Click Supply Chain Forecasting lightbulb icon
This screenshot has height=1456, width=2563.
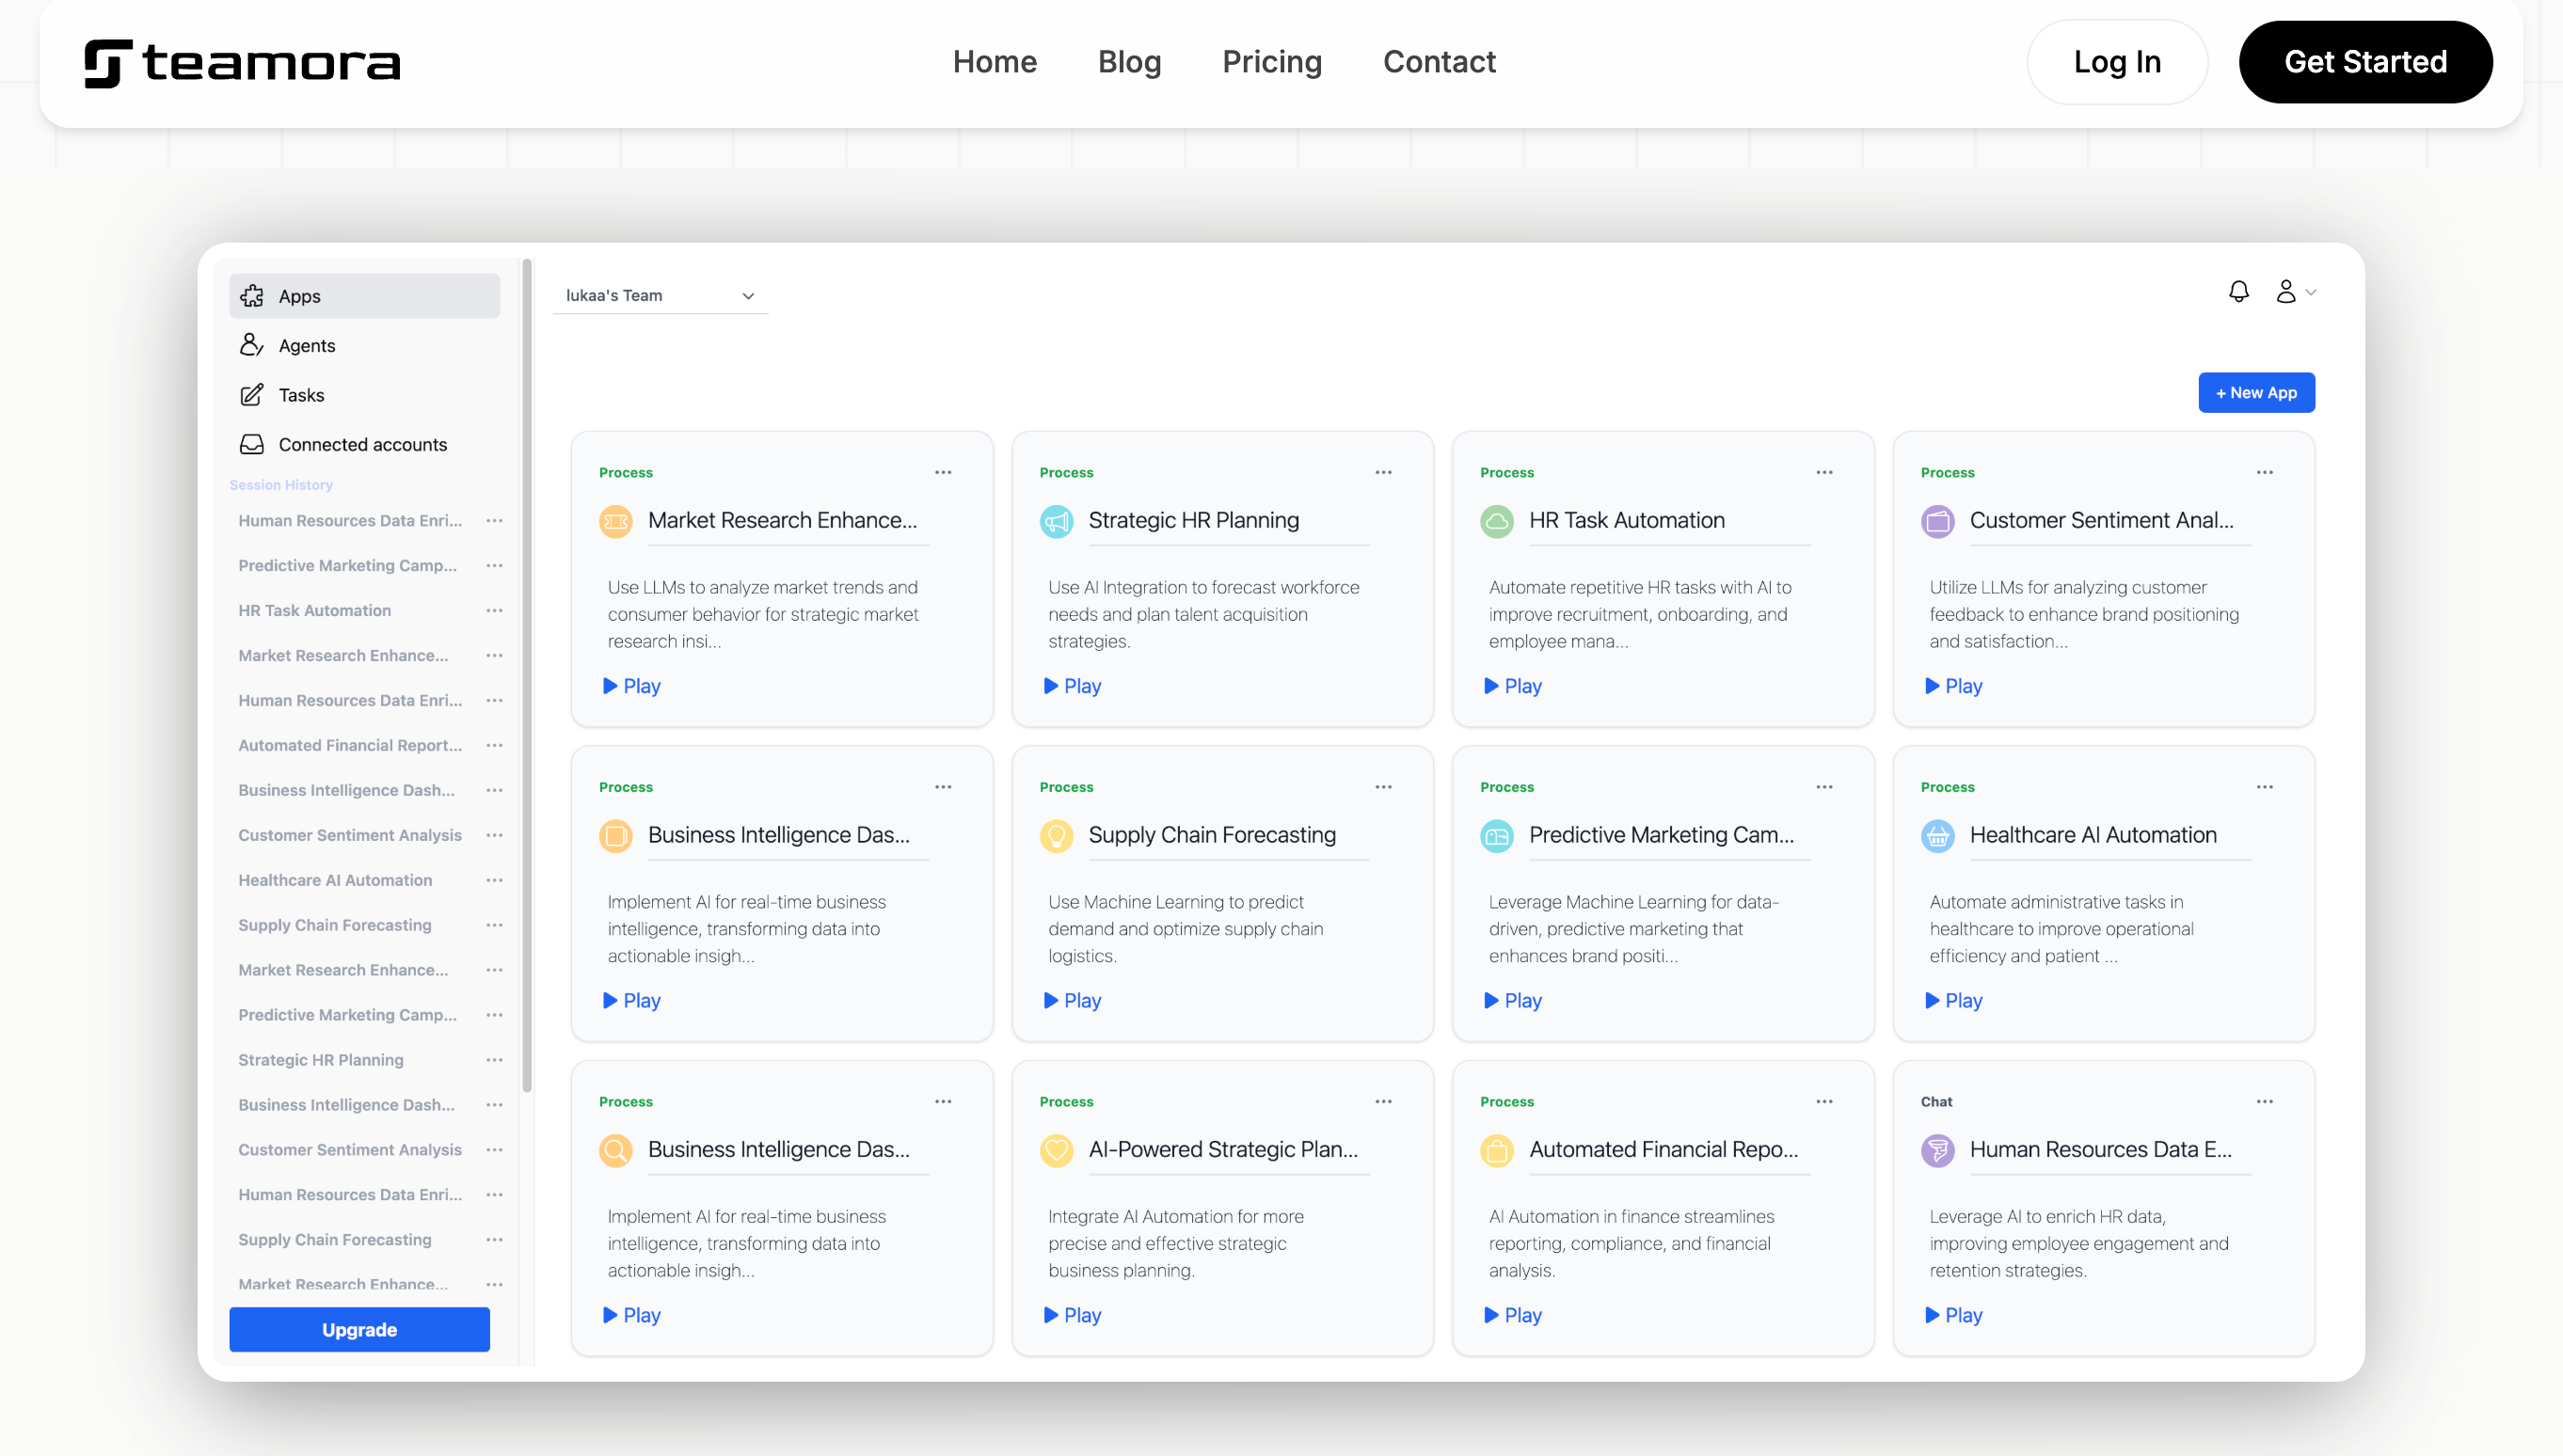[1056, 835]
